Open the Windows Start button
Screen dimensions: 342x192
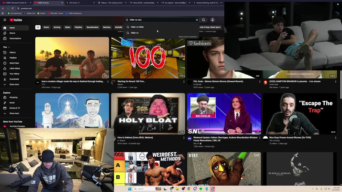point(130,189)
